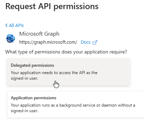Screen dimensions: 144x130
Task: Click 'signed-in user.' text in Application card
Action: click(x=24, y=111)
